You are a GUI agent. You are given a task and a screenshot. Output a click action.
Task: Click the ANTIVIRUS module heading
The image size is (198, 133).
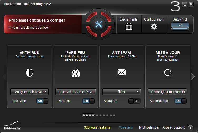29,53
